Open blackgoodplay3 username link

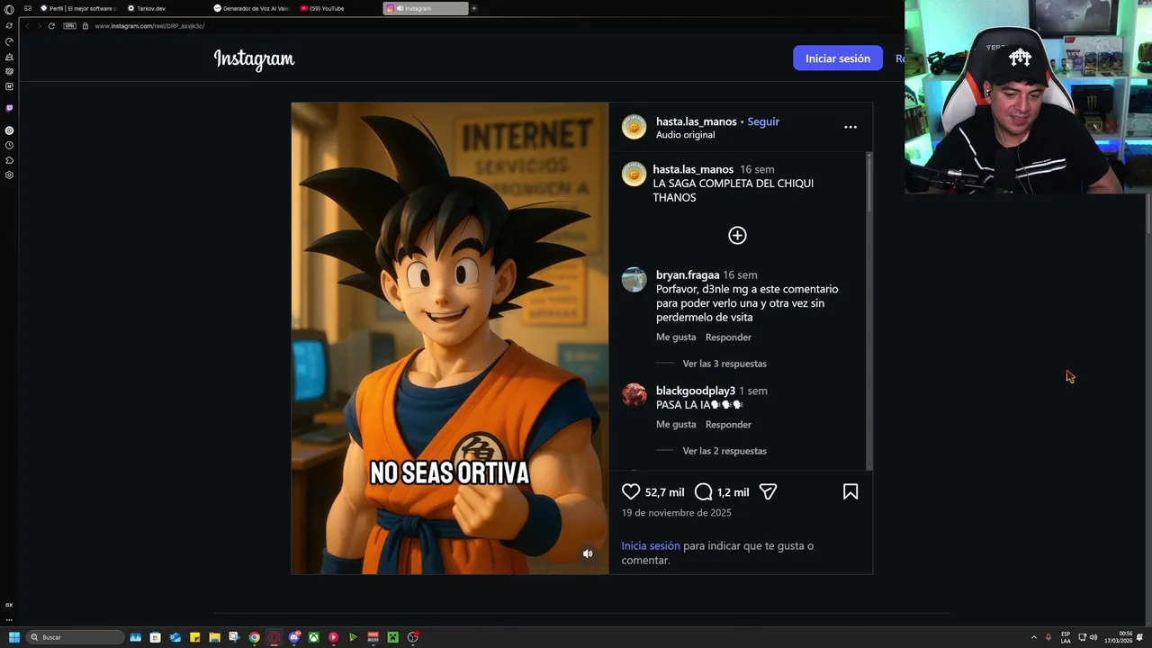point(696,391)
